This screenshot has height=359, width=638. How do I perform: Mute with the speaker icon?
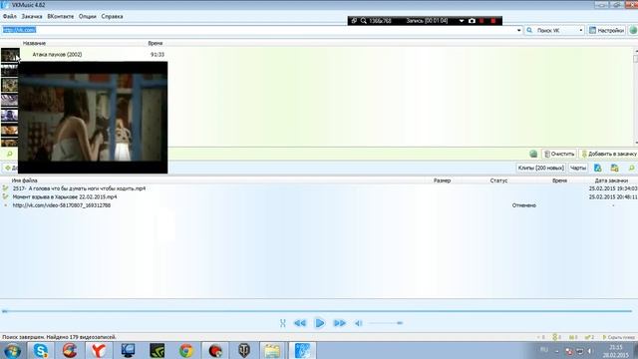pos(358,323)
